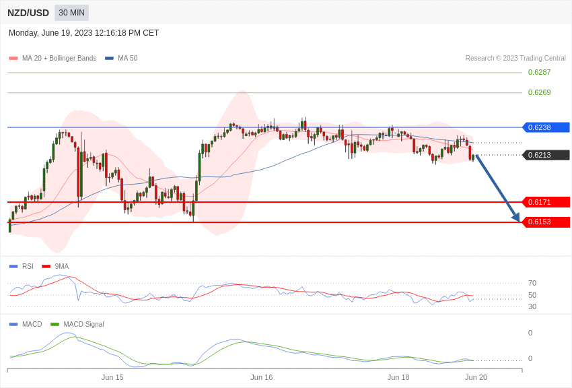The width and height of the screenshot is (572, 388).
Task: Click the MA 50 legend swatch
Action: click(109, 59)
